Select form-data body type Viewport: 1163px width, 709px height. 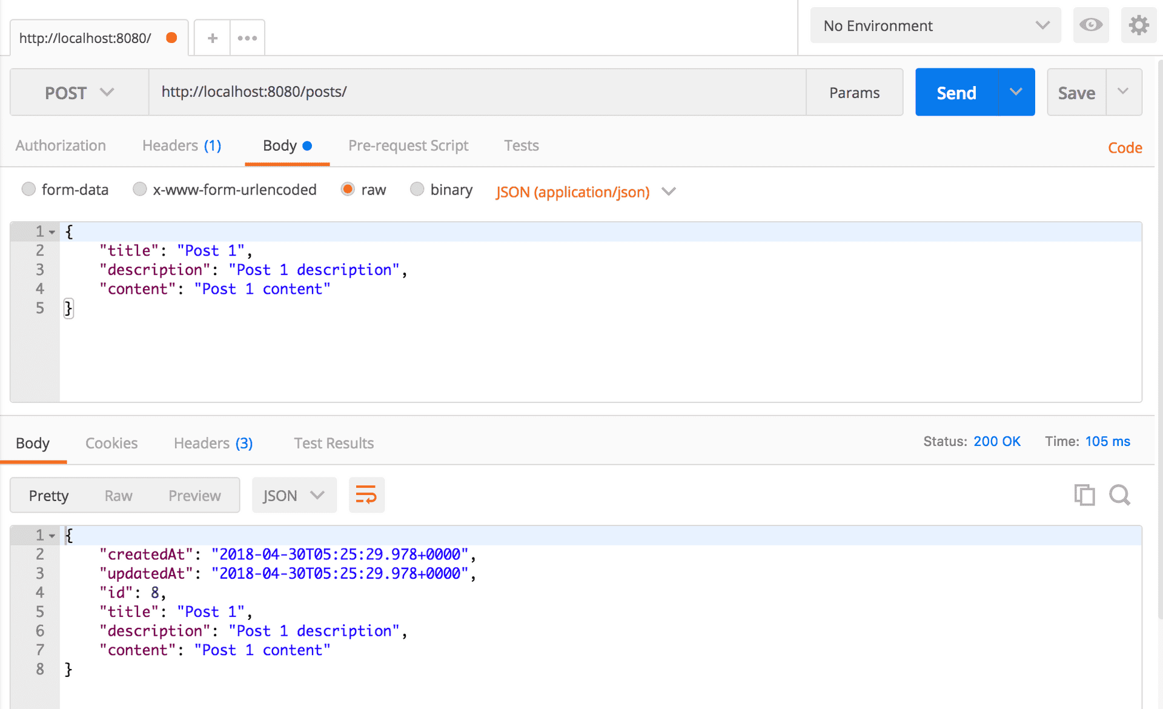click(28, 189)
